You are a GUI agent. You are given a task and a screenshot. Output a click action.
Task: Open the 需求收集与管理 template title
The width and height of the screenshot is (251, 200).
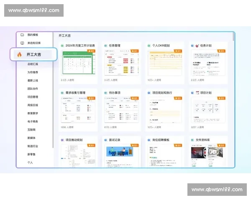click(x=75, y=93)
